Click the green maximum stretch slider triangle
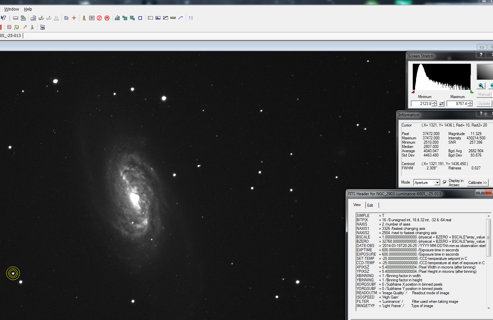The width and height of the screenshot is (493, 320). pyautogui.click(x=472, y=92)
